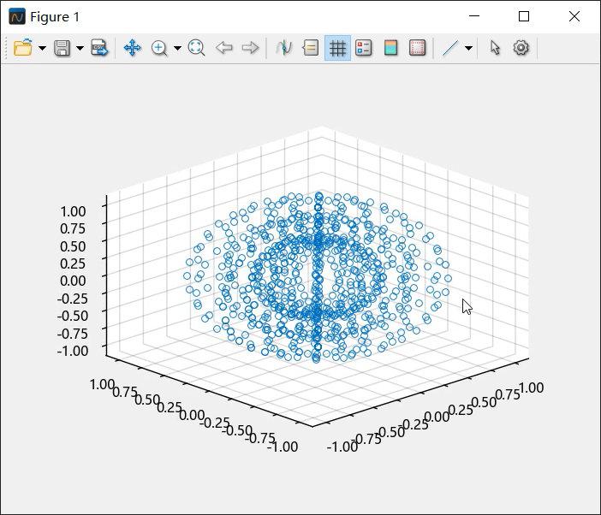The width and height of the screenshot is (601, 515).
Task: Select the draw line tool
Action: pyautogui.click(x=450, y=48)
